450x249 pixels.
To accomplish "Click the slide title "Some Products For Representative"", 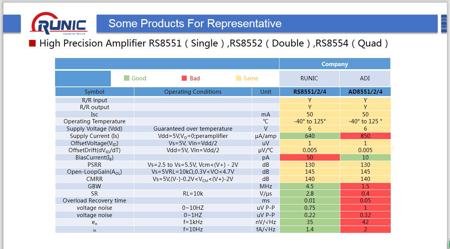I will (x=195, y=23).
